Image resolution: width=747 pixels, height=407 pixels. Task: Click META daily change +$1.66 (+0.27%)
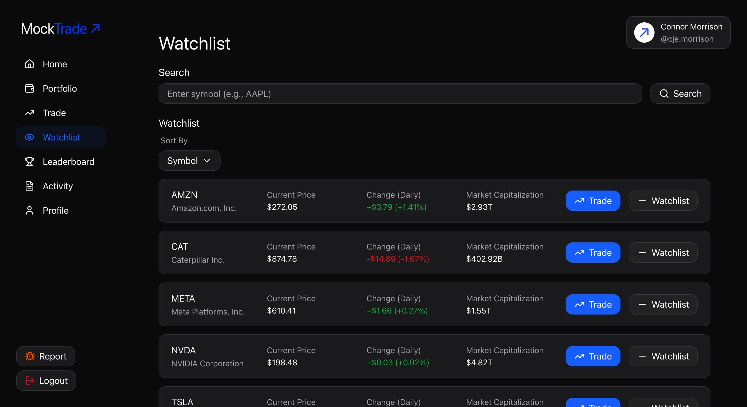pyautogui.click(x=397, y=311)
